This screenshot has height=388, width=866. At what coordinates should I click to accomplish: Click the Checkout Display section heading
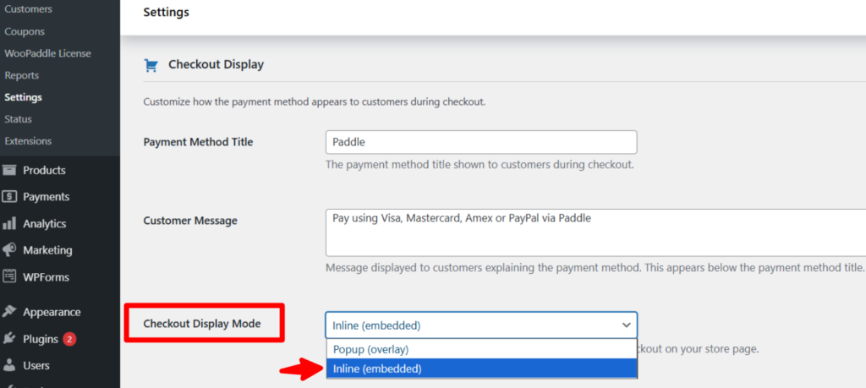pyautogui.click(x=216, y=64)
